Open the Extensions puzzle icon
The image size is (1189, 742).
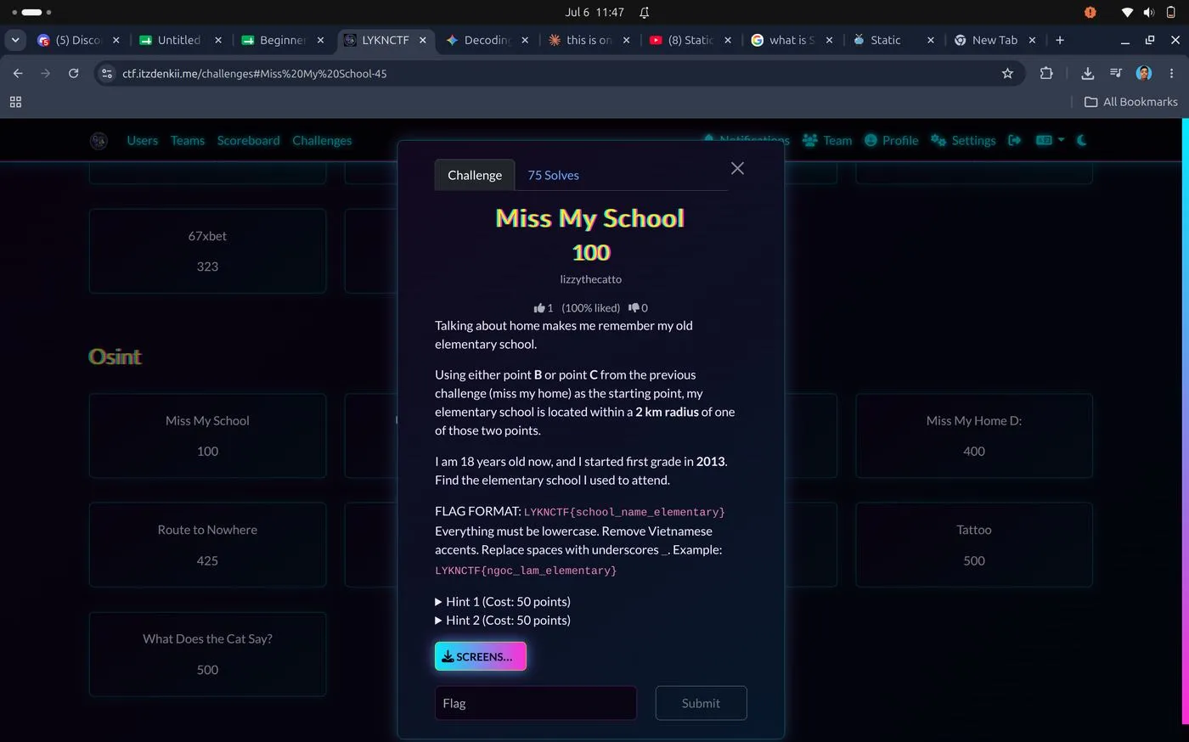click(1046, 74)
